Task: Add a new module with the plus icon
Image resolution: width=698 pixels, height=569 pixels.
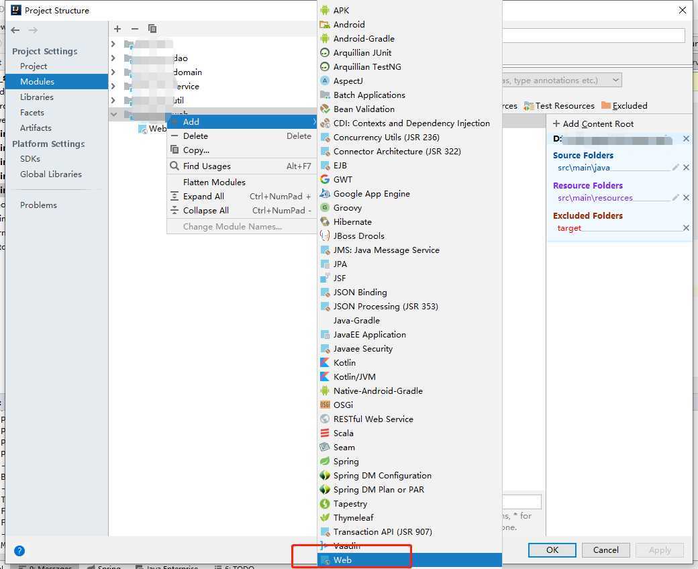Action: point(117,29)
